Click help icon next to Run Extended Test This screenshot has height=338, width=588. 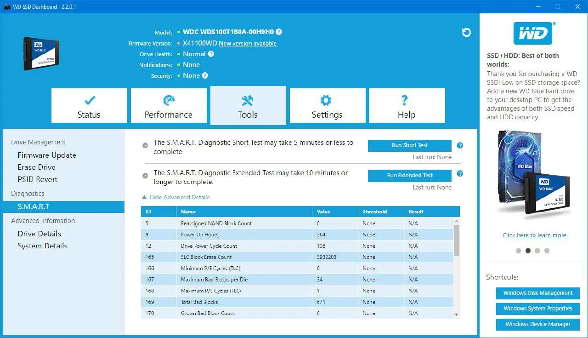coord(460,174)
